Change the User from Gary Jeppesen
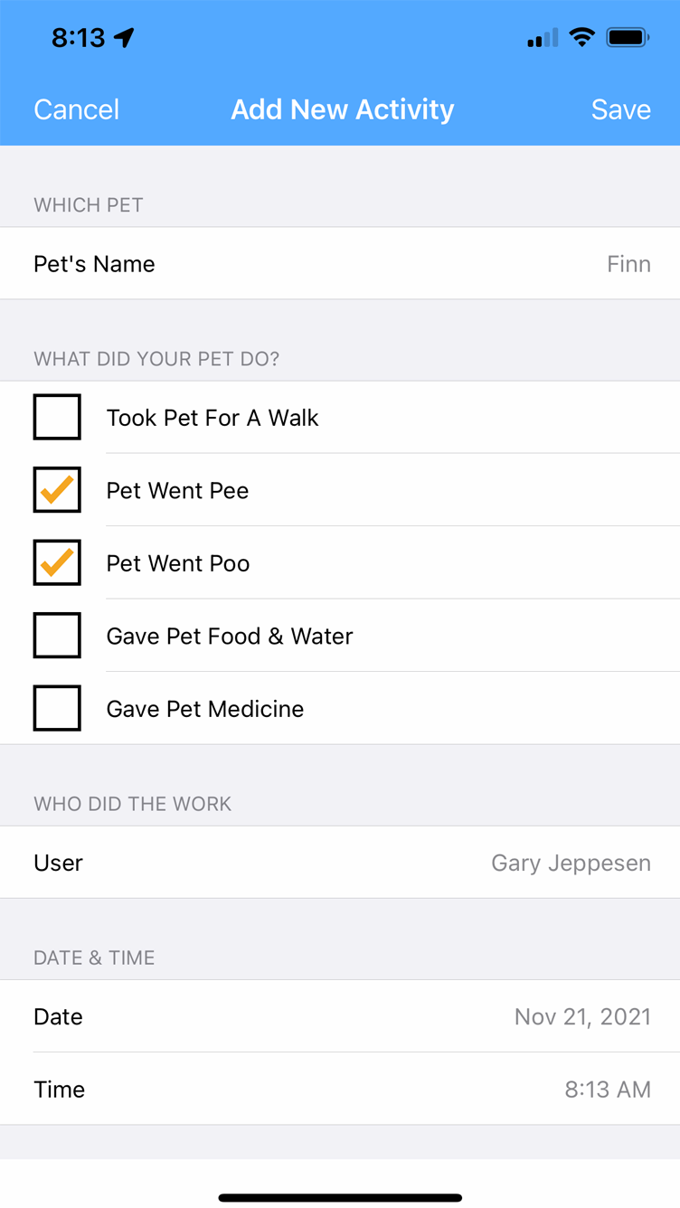 pos(340,863)
